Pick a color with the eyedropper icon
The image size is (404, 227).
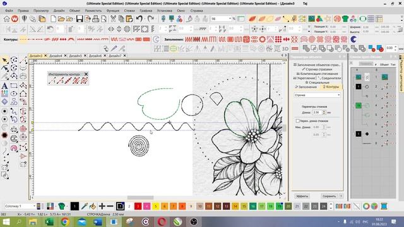84,206
